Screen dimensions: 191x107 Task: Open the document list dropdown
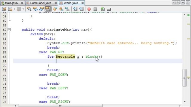tap(183, 2)
